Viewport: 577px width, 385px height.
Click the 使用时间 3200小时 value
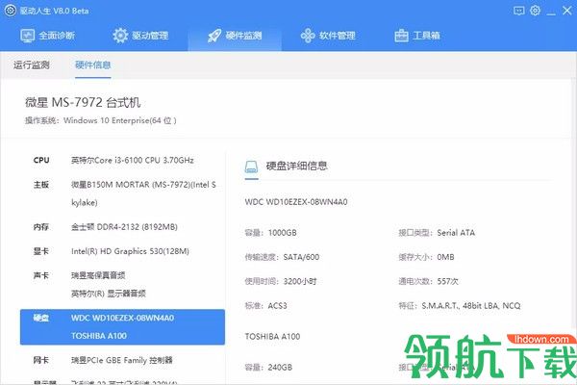coord(300,281)
